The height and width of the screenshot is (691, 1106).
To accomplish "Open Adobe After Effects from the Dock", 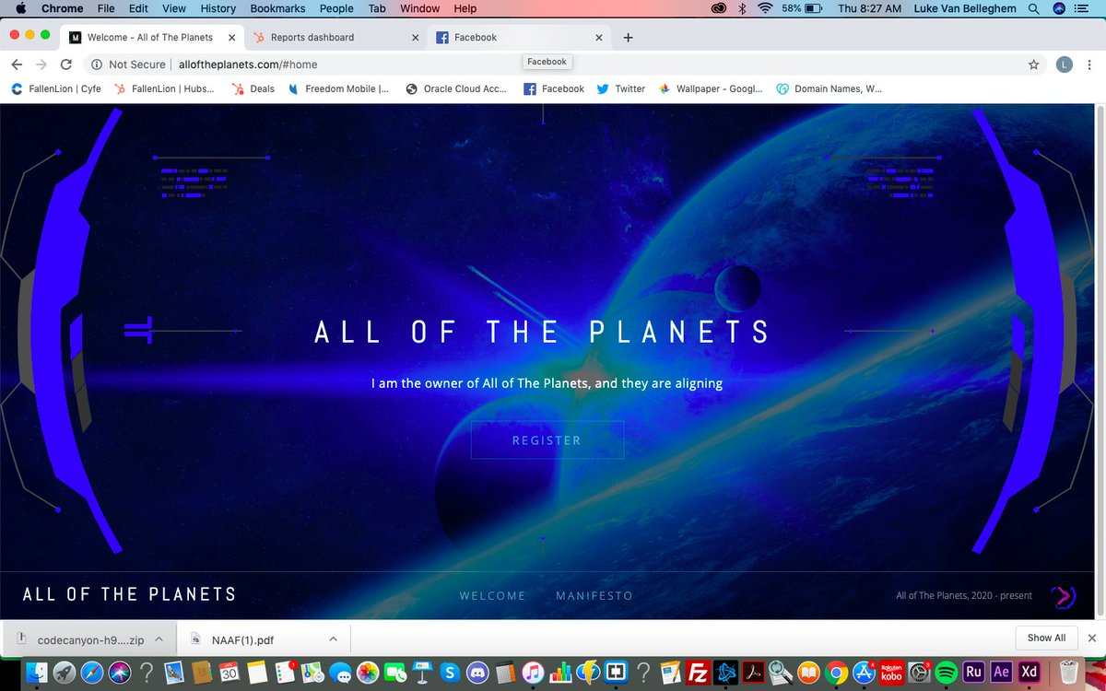I will [1000, 671].
